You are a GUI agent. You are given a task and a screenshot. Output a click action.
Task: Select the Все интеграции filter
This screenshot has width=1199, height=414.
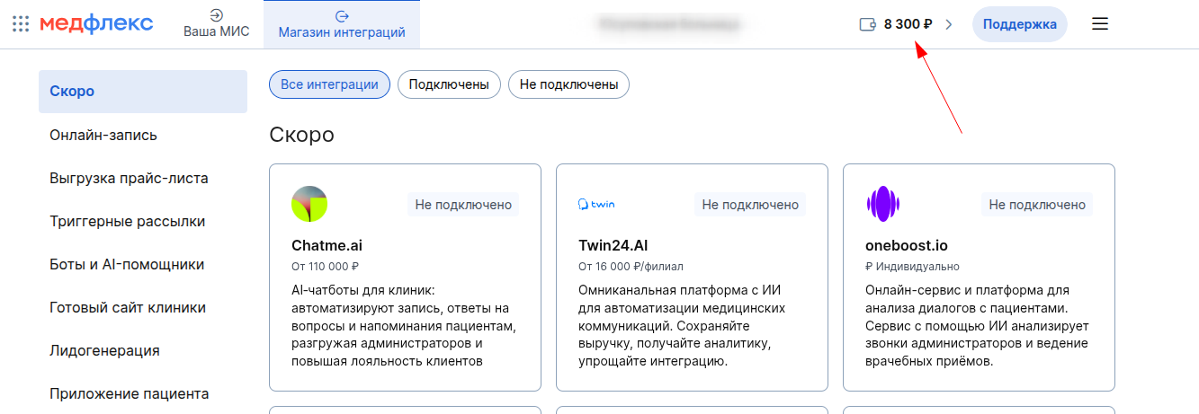(329, 84)
